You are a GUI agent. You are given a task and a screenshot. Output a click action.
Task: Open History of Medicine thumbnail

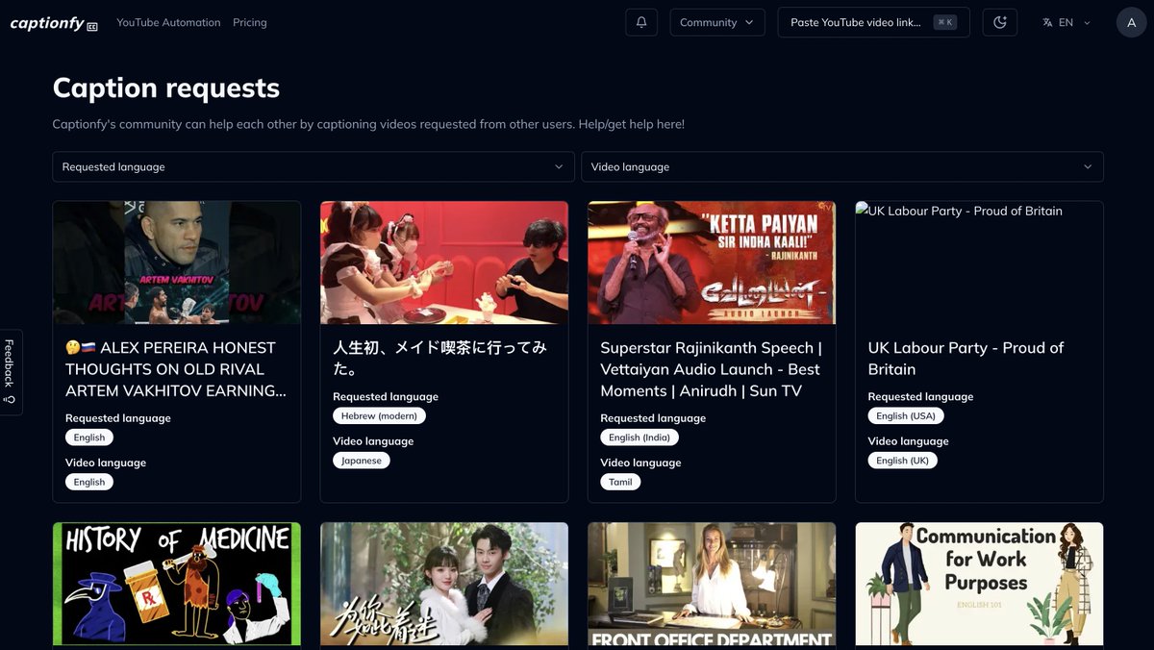pyautogui.click(x=177, y=584)
